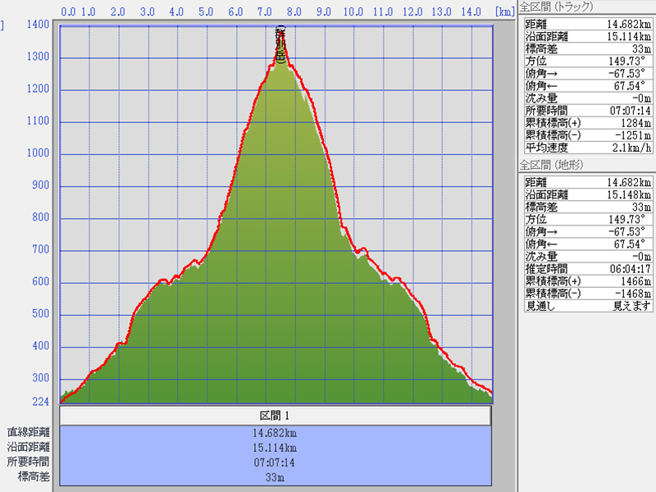This screenshot has height=492, width=656.
Task: Click the 14.682km value below 区間 1
Action: [275, 433]
